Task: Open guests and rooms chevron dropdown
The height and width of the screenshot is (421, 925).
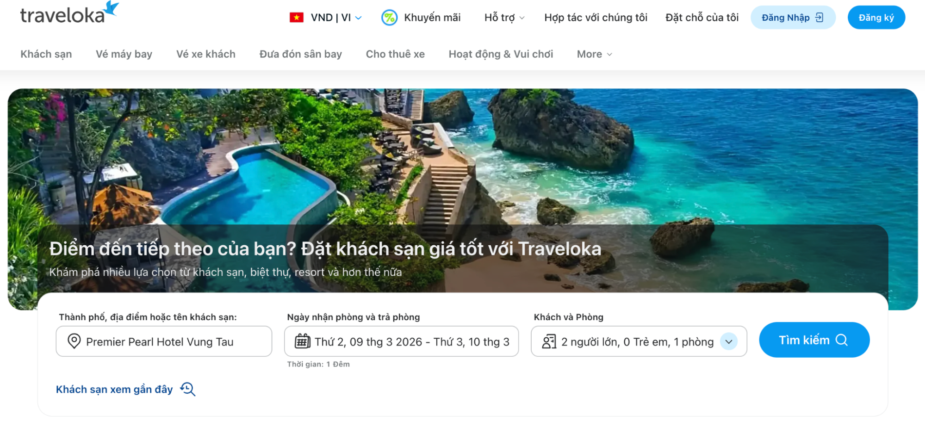Action: 729,342
